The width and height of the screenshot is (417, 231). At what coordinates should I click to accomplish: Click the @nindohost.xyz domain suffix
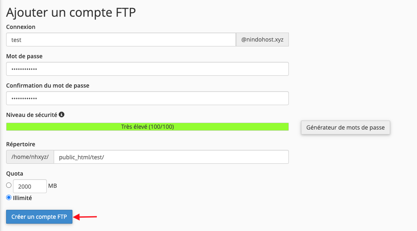262,40
